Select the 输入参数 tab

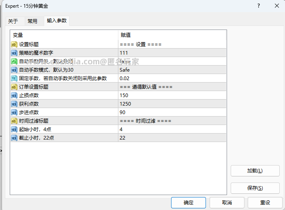[x=57, y=21]
